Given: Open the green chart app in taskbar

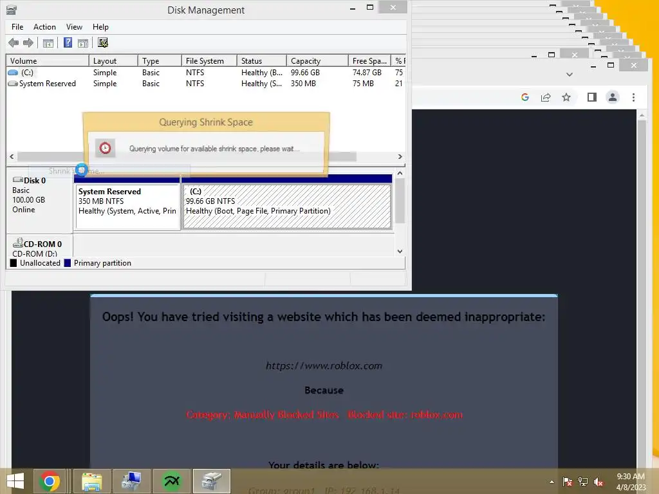Looking at the screenshot, I should 171,481.
